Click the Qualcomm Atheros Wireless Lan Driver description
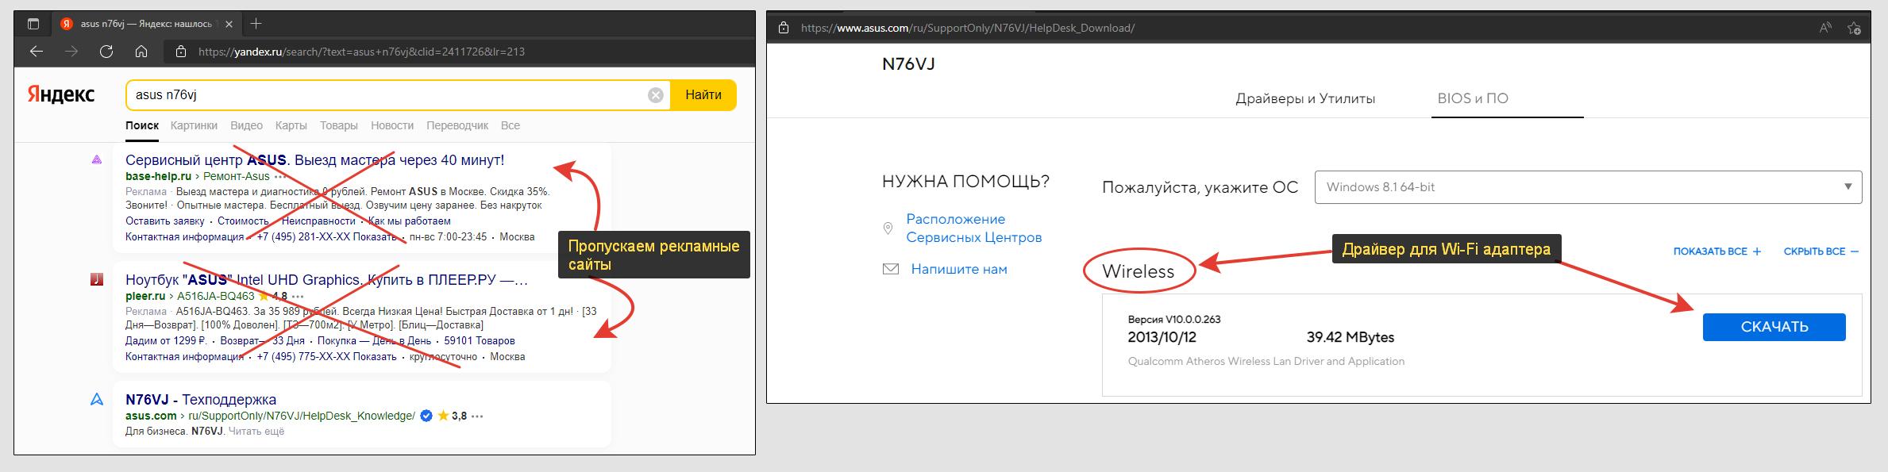 coord(1266,361)
